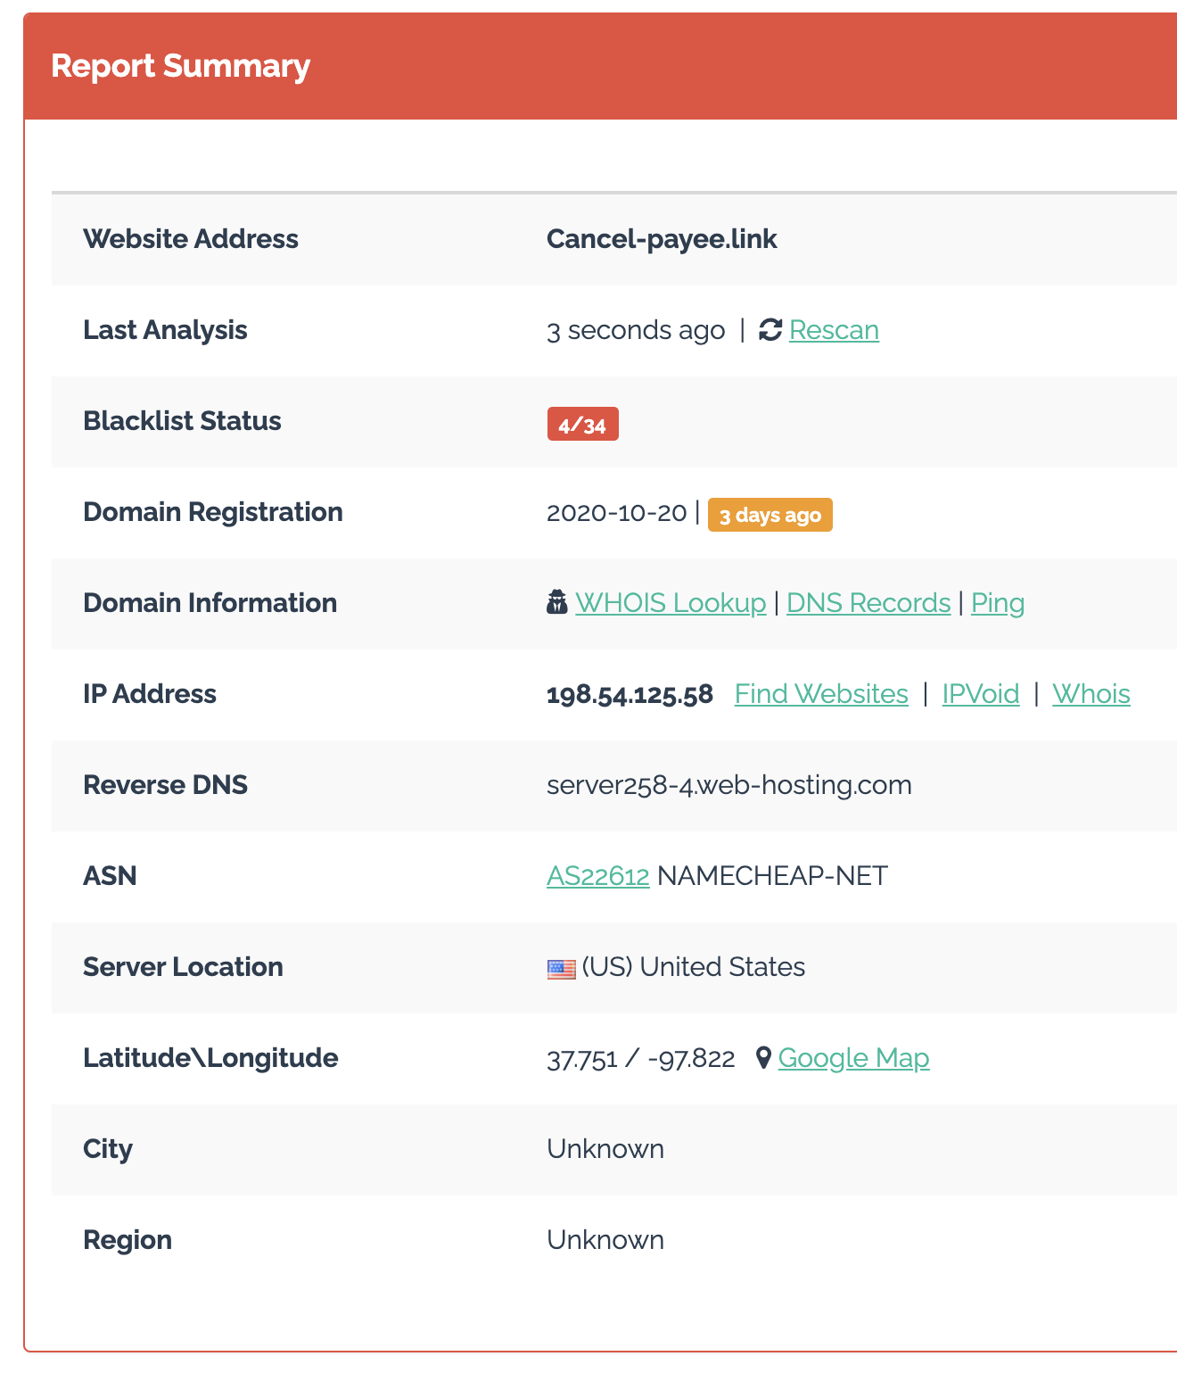This screenshot has width=1177, height=1381.
Task: Open the WHOIS Lookup link
Action: 671,603
